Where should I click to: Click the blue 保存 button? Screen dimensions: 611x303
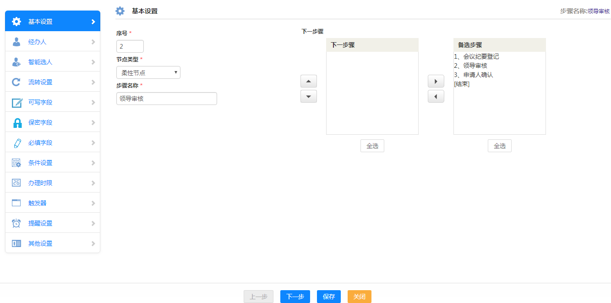328,297
